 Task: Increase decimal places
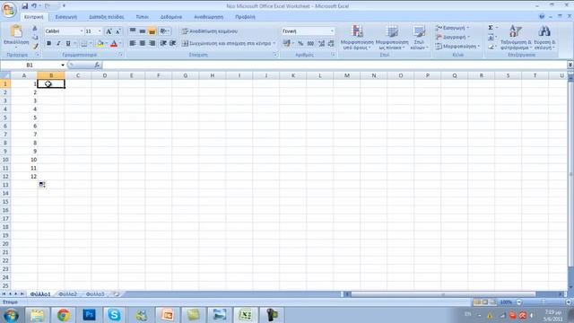click(x=321, y=44)
